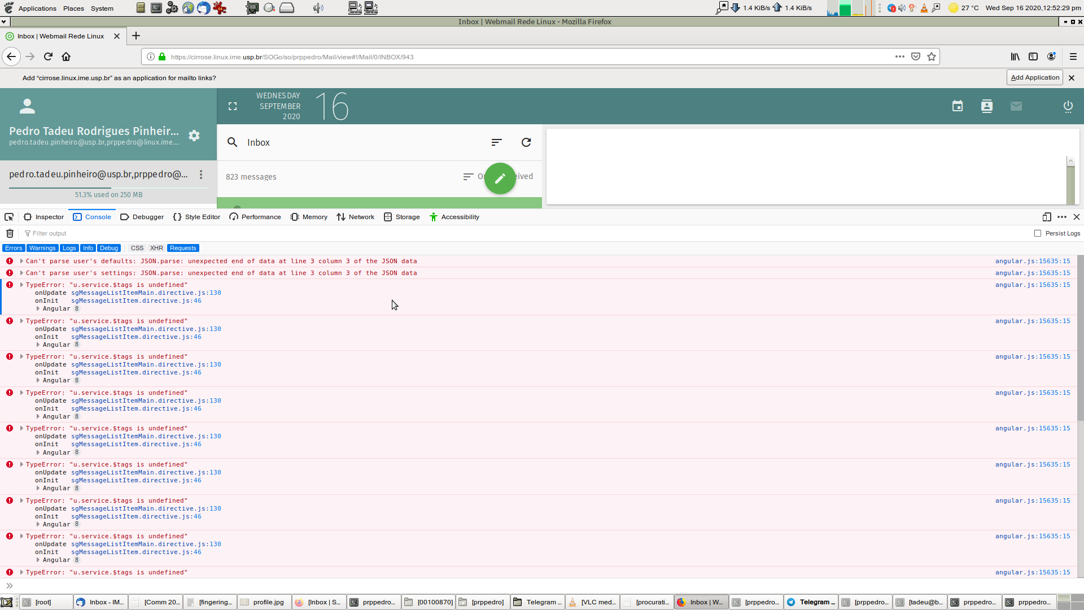This screenshot has width=1084, height=610.
Task: Open the address book contacts icon
Action: point(987,106)
